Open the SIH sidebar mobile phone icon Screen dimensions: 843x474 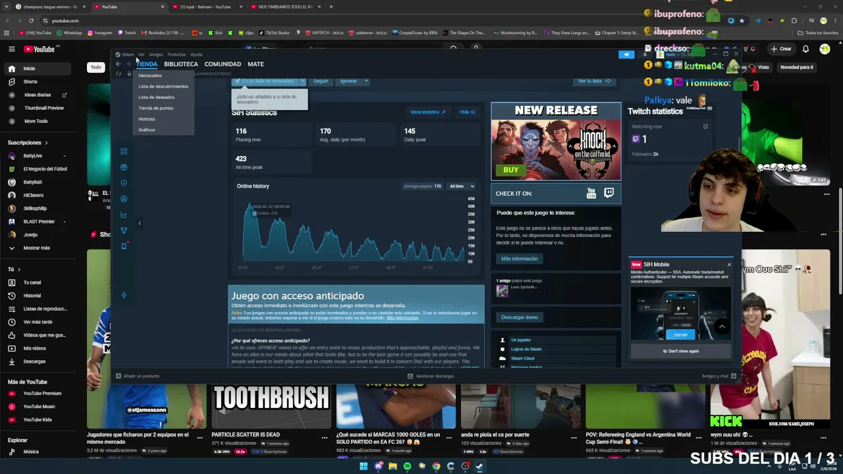click(124, 246)
